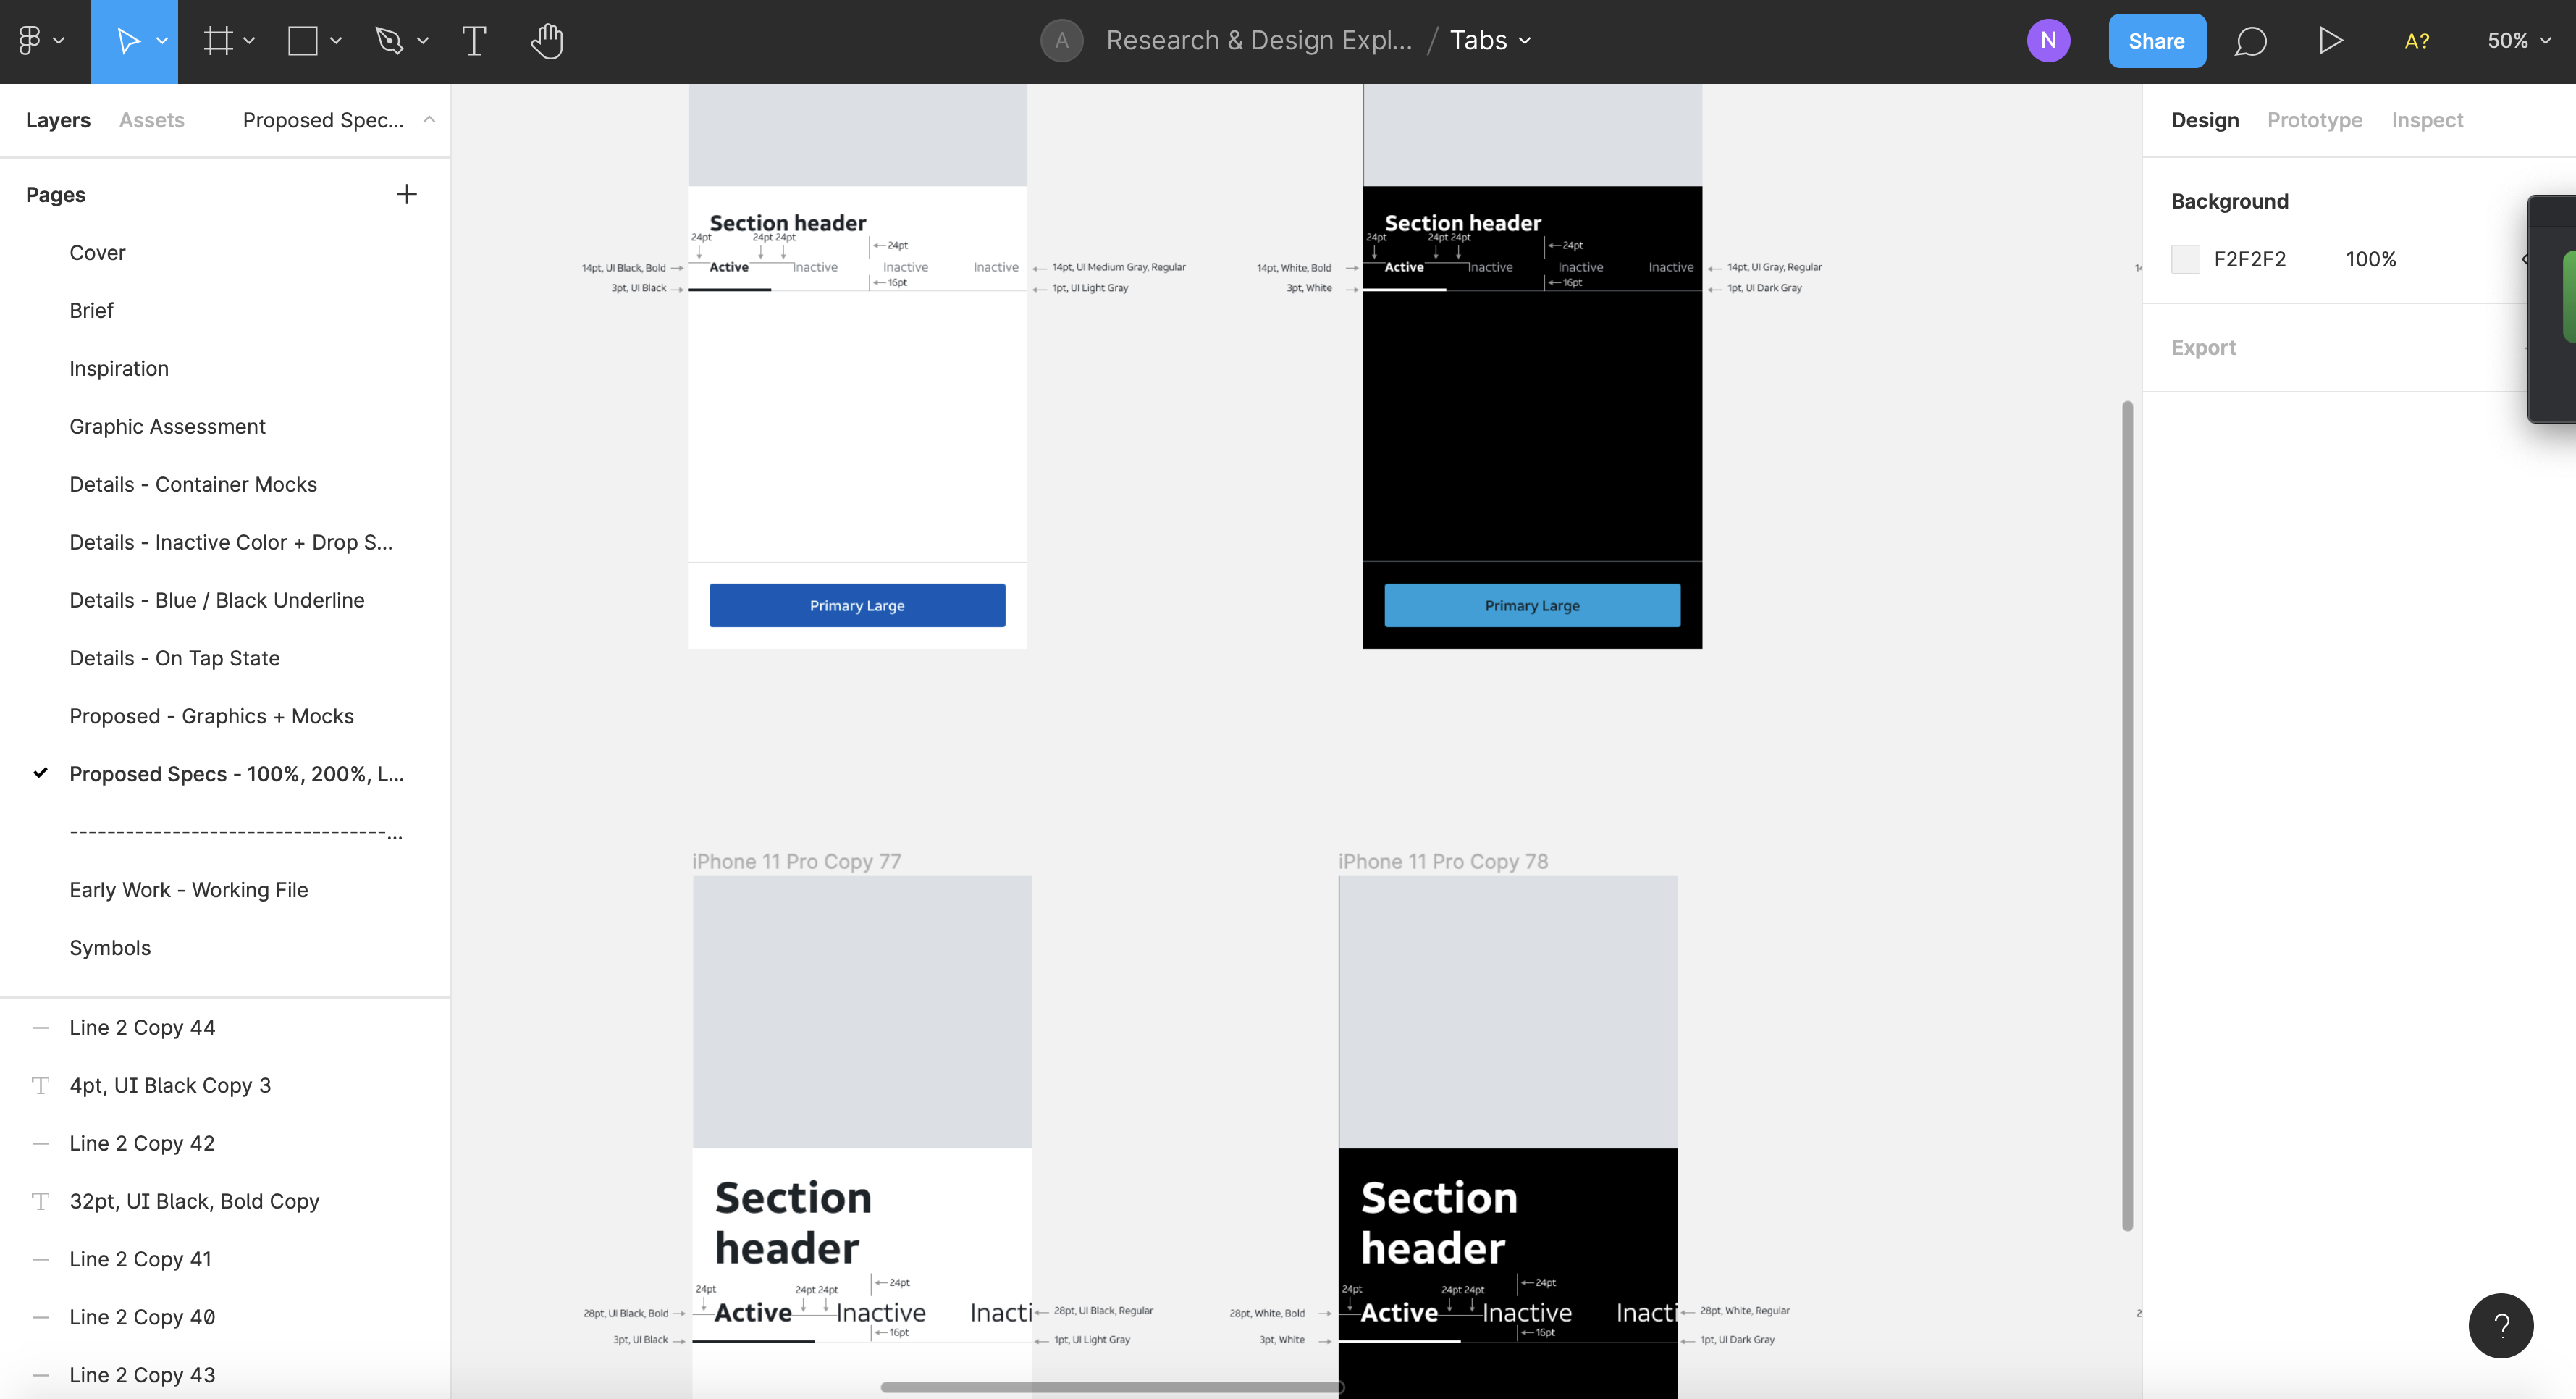
Task: Switch to the Assets tab
Action: (151, 120)
